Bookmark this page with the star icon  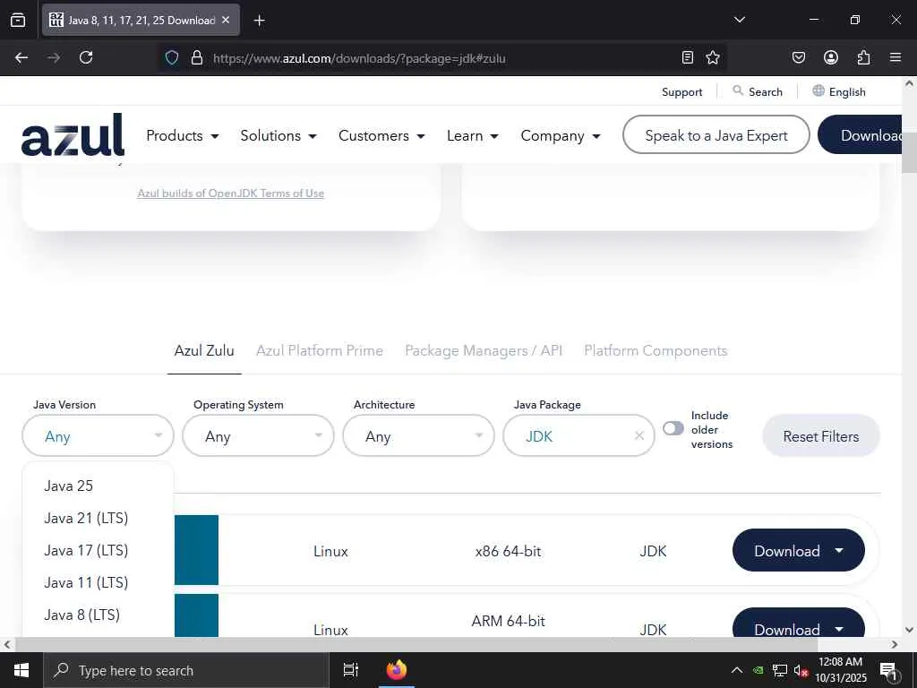click(712, 57)
